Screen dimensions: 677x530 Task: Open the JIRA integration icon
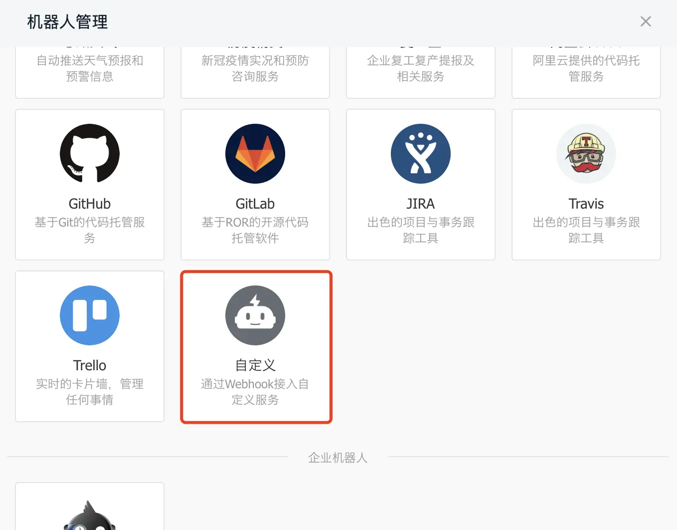point(421,154)
